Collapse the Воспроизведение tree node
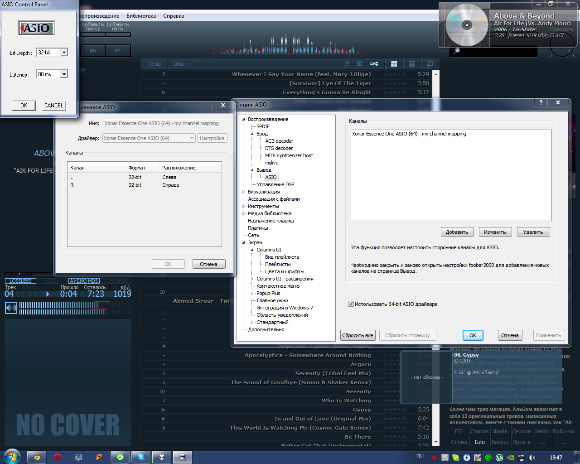 [244, 119]
